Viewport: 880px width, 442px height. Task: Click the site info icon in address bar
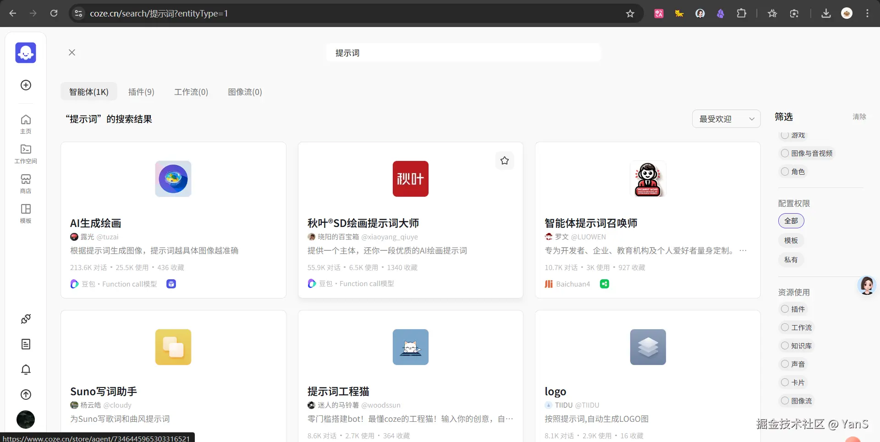click(x=79, y=13)
